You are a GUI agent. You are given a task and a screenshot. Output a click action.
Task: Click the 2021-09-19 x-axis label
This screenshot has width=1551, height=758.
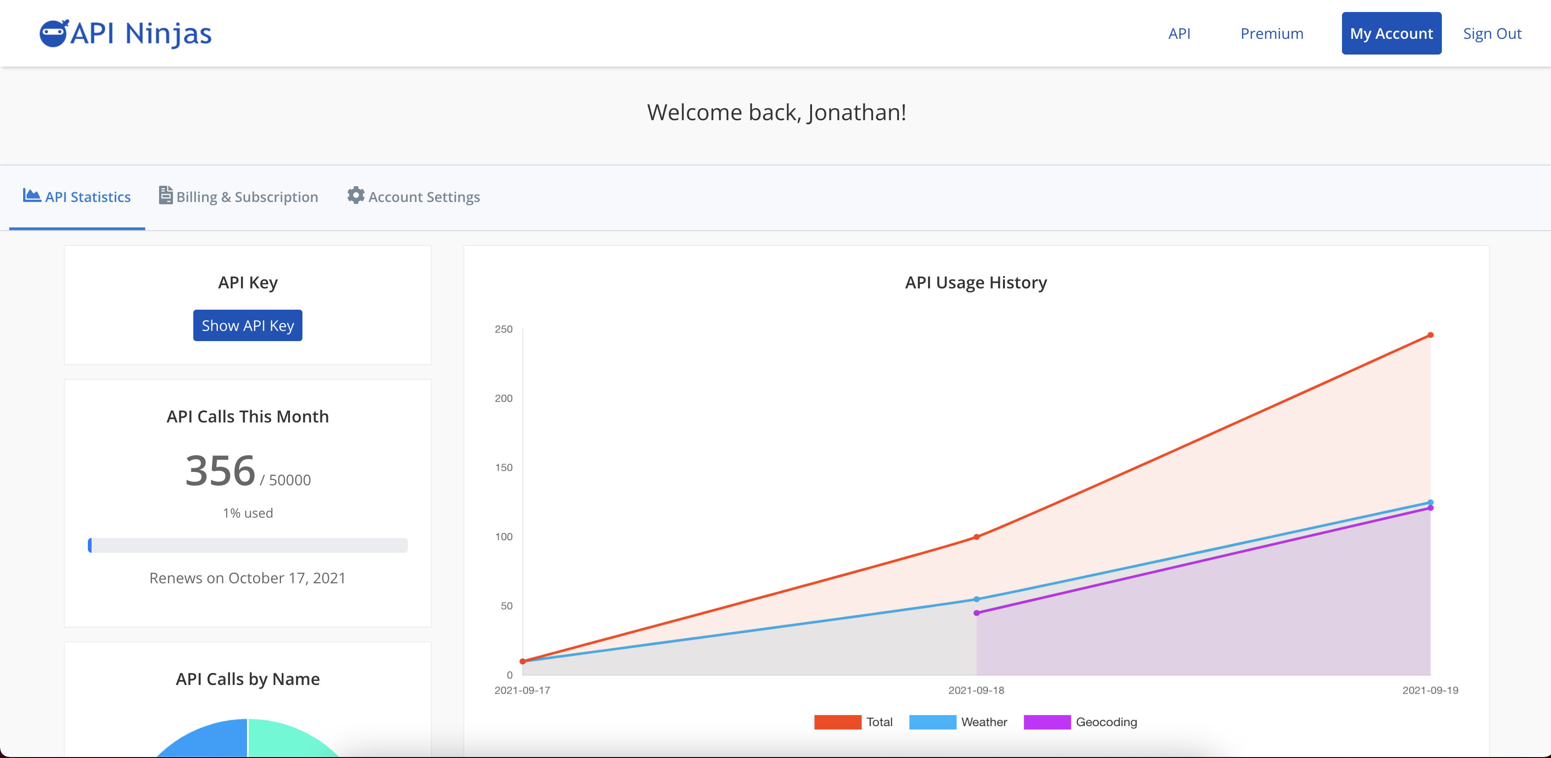coord(1431,690)
